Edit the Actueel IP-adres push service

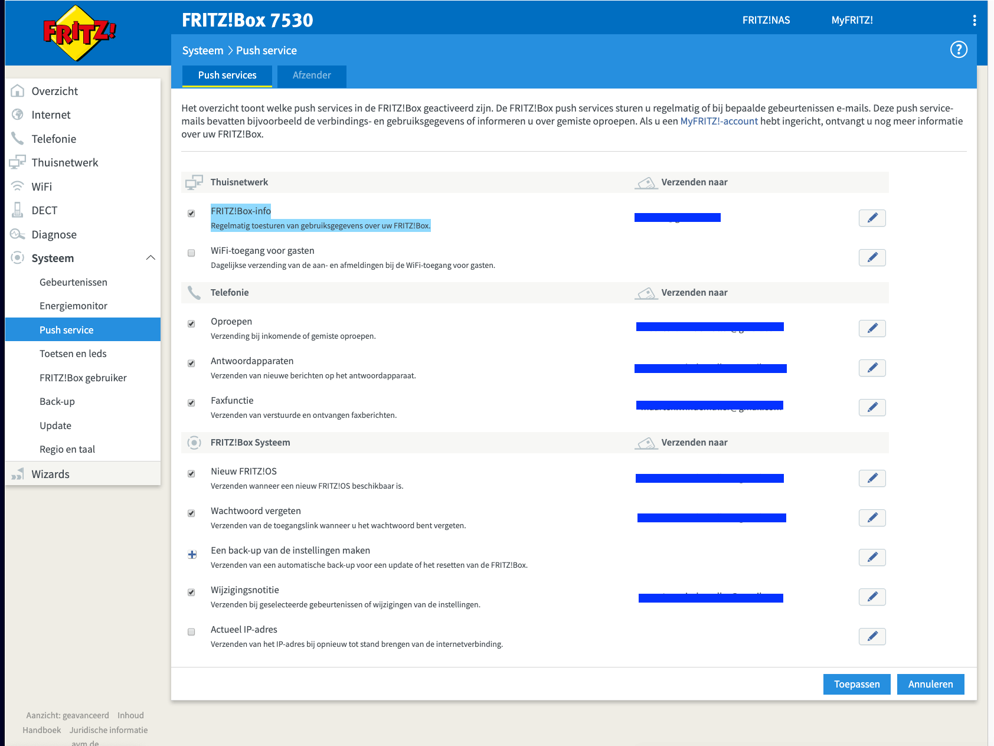(x=872, y=636)
